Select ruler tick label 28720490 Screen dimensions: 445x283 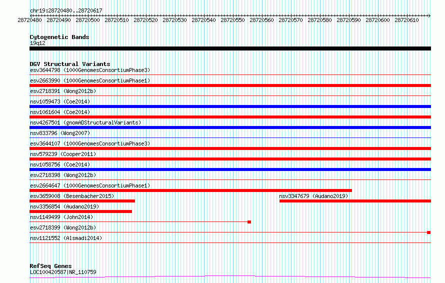coord(58,20)
